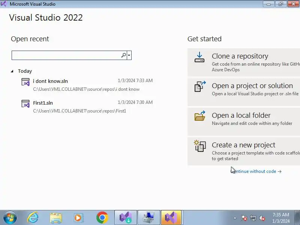Click the i dont know.sln solution icon
The image size is (300, 225).
click(25, 82)
